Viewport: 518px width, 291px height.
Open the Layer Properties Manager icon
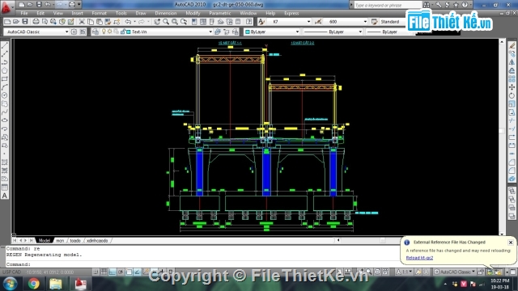(96, 32)
